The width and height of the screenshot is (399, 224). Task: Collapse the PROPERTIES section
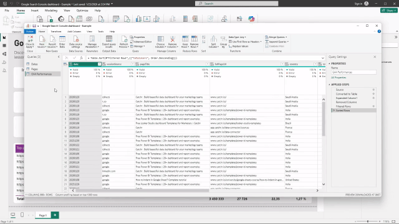[329, 63]
